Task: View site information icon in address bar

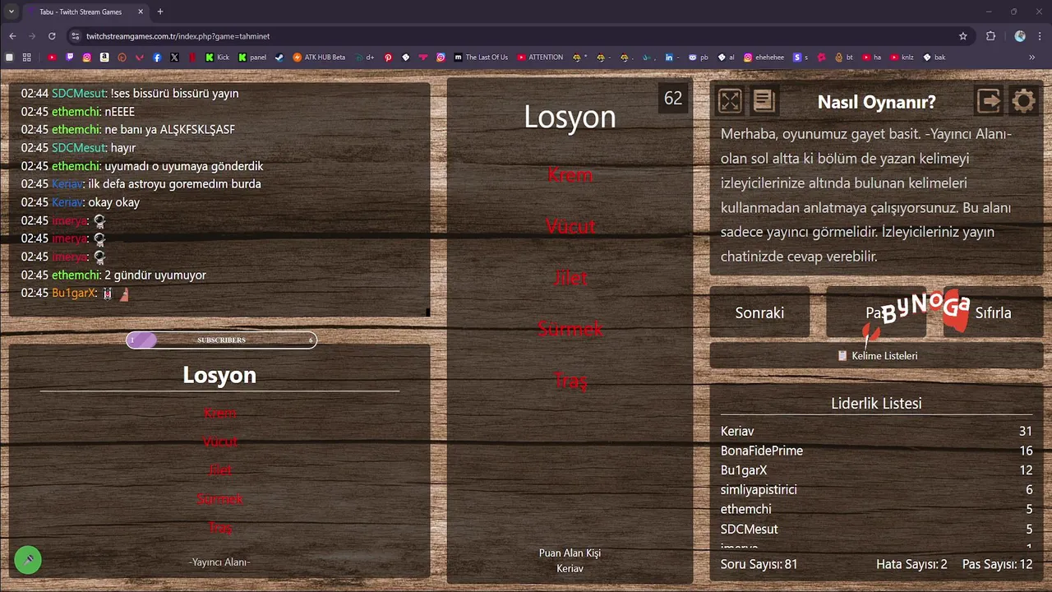Action: [76, 36]
